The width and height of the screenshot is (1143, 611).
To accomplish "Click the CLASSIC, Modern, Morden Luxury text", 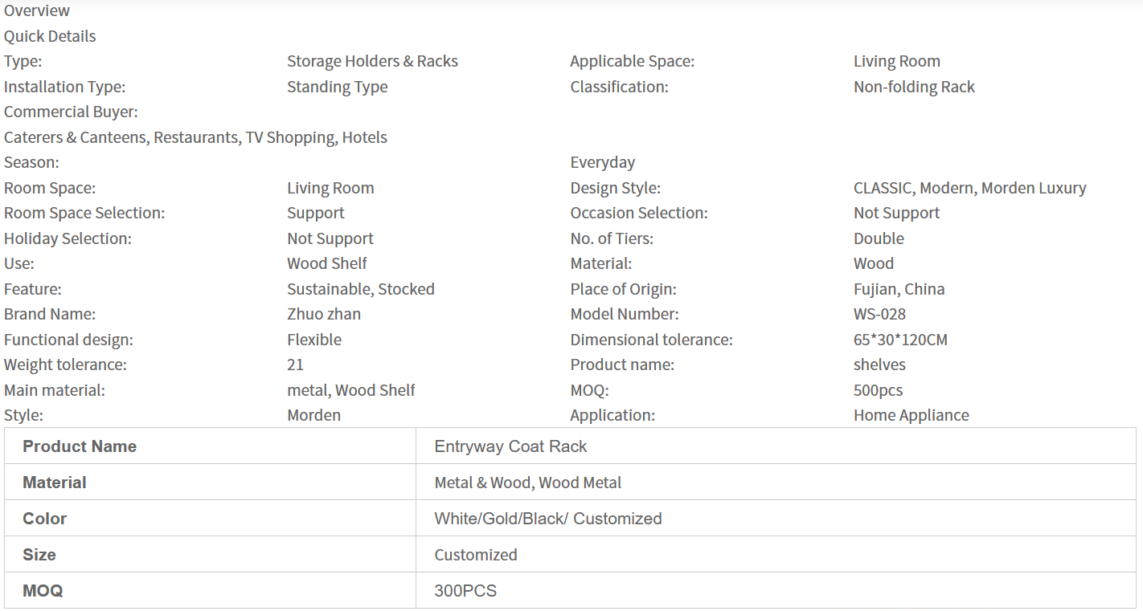I will (969, 188).
